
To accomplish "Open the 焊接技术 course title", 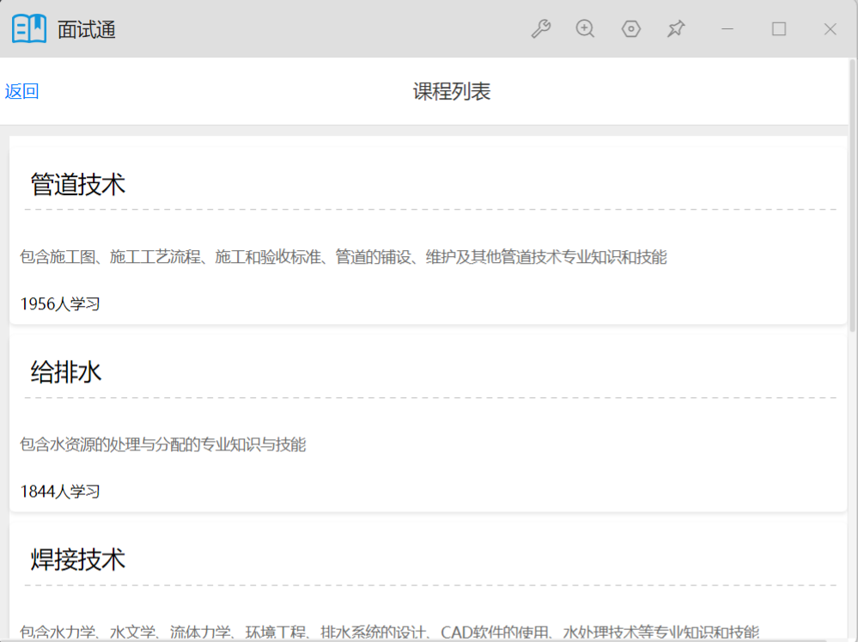I will pos(77,559).
